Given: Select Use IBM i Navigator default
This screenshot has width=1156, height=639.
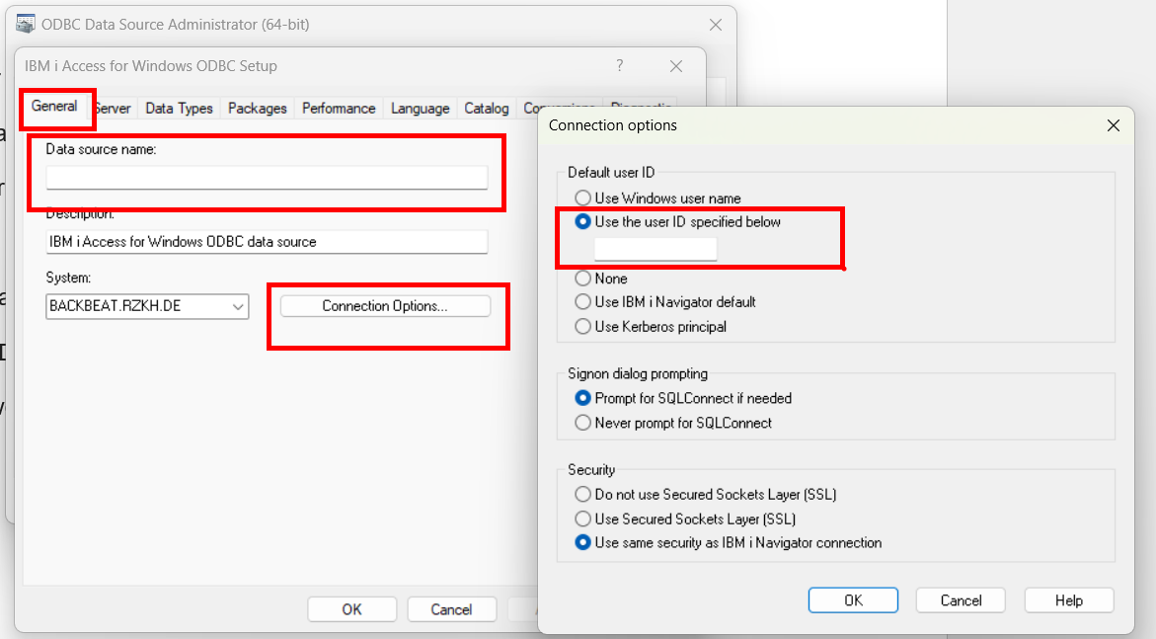Looking at the screenshot, I should (x=584, y=302).
